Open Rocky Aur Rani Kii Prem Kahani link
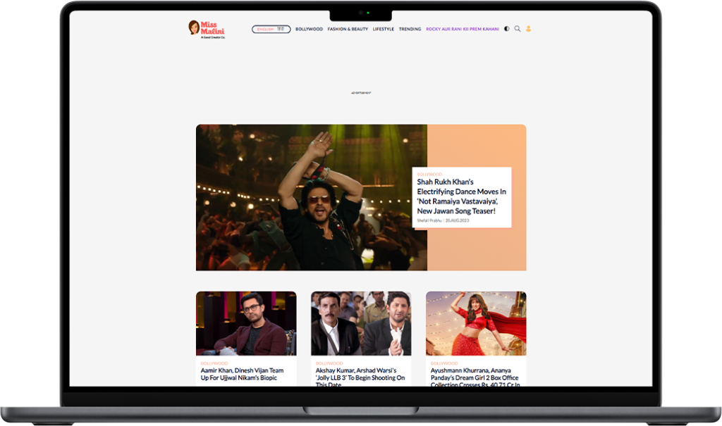 [462, 30]
